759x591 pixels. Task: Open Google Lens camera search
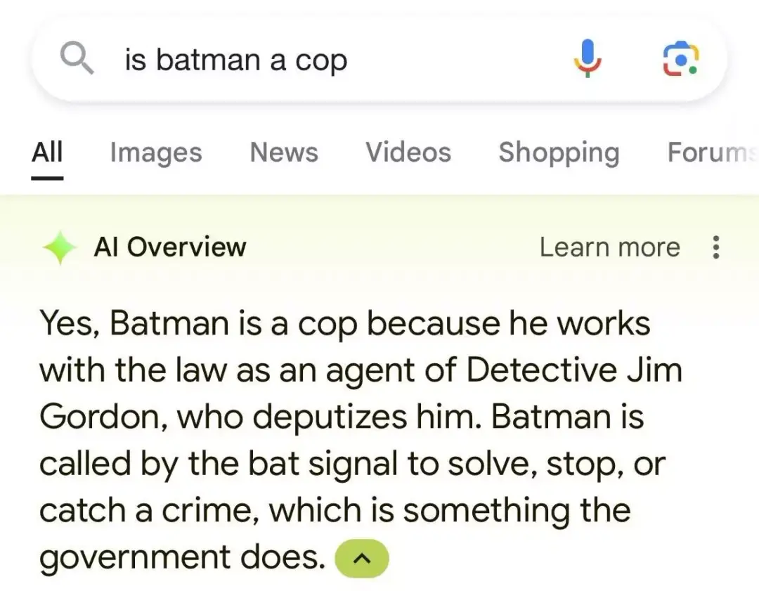tap(680, 59)
